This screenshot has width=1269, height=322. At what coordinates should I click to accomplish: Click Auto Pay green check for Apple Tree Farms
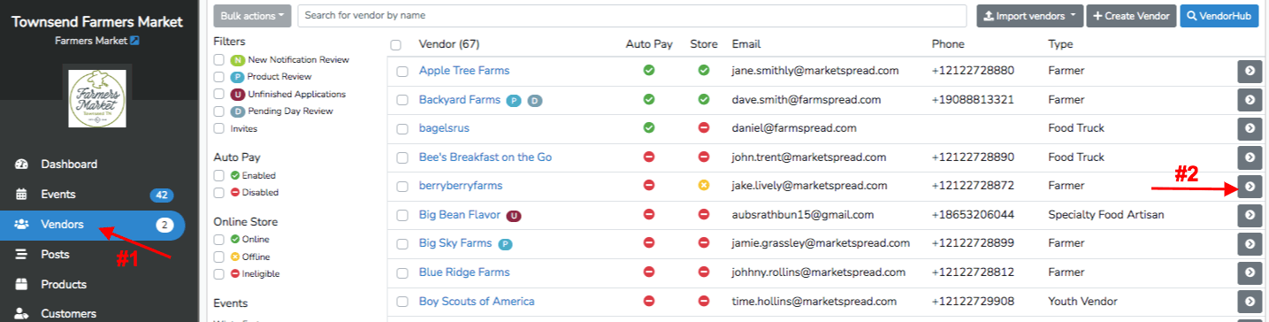coord(649,70)
